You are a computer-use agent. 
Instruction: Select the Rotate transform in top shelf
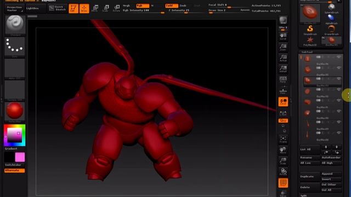point(116,9)
